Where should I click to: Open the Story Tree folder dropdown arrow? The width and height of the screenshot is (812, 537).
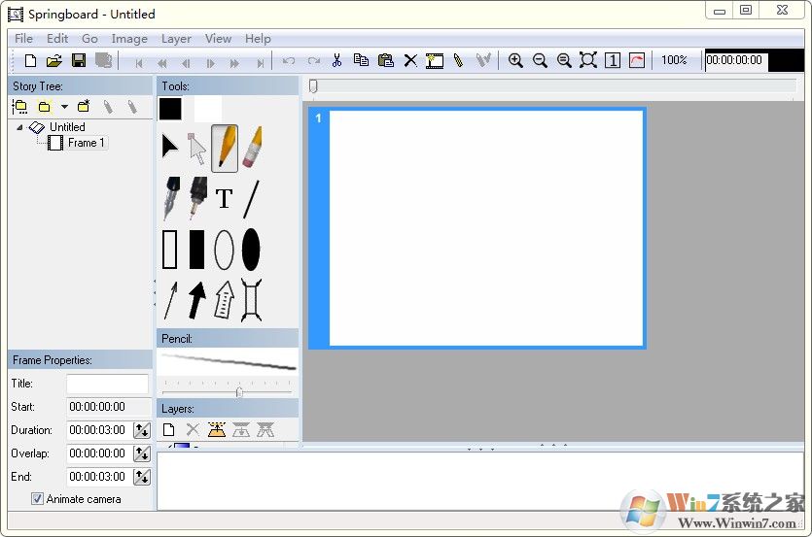point(64,107)
